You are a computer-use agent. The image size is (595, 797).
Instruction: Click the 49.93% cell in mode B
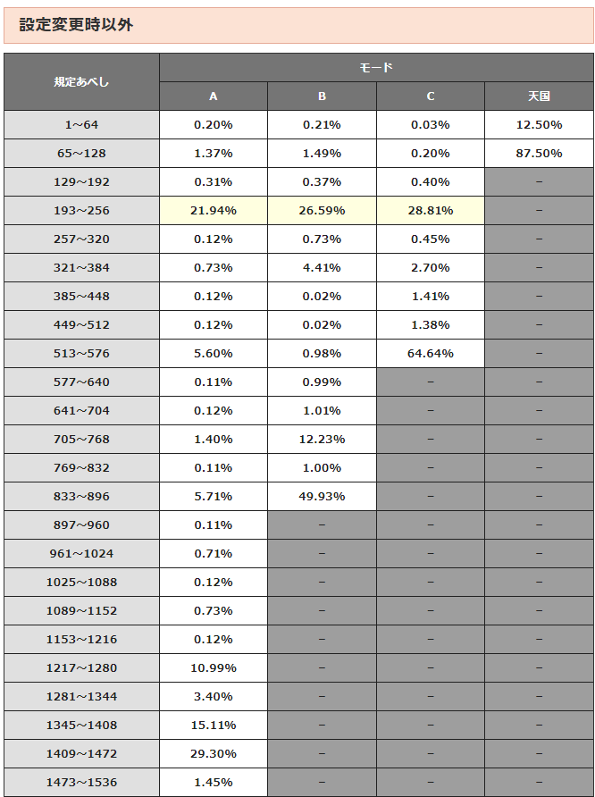coord(322,497)
